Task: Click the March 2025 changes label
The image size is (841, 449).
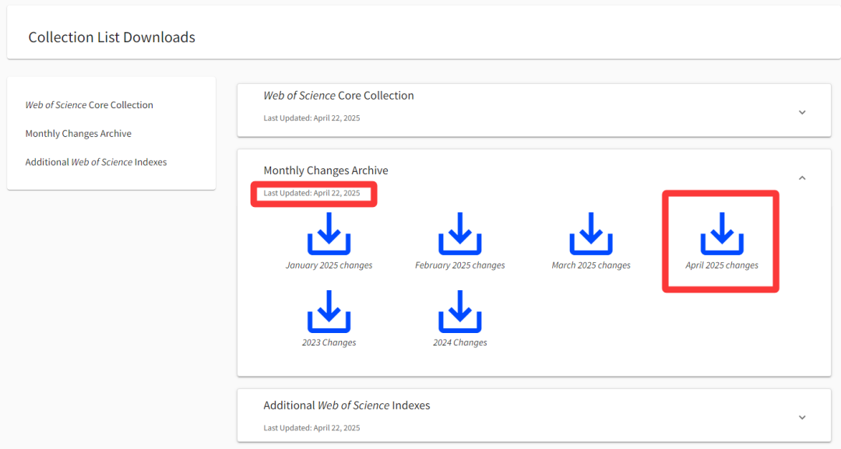Action: tap(590, 265)
